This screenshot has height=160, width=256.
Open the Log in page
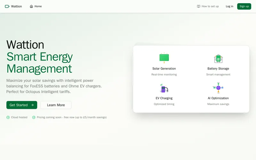229,6
